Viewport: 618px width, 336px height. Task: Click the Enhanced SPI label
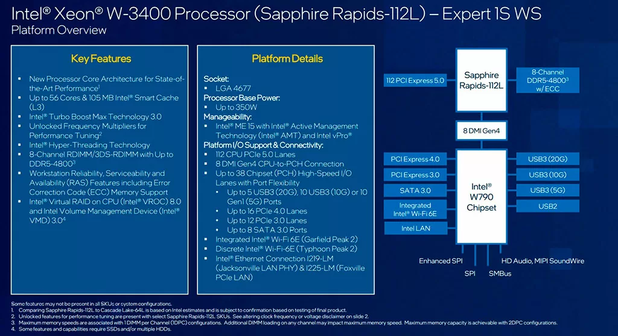pyautogui.click(x=441, y=261)
